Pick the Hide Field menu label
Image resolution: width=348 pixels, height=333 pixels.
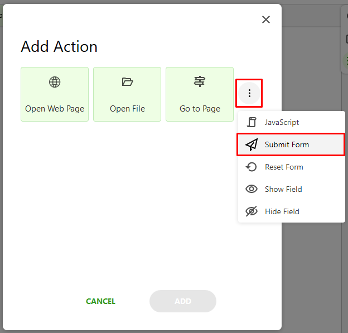click(282, 211)
